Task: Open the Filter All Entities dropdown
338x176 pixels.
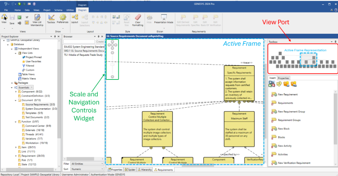Action: coord(87,163)
